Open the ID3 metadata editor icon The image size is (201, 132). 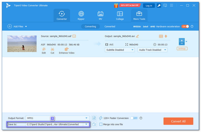point(161,36)
